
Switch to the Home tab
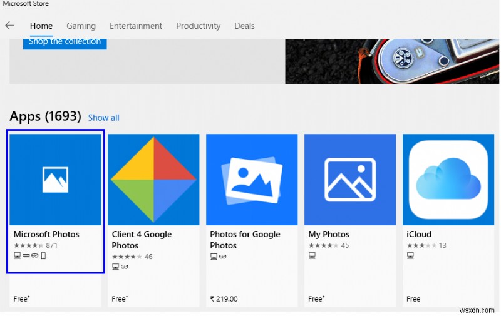click(41, 26)
